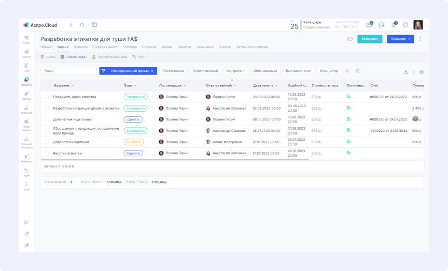This screenshot has width=448, height=271.
Task: Open the CRM section in the sidebar
Action: [x=26, y=66]
